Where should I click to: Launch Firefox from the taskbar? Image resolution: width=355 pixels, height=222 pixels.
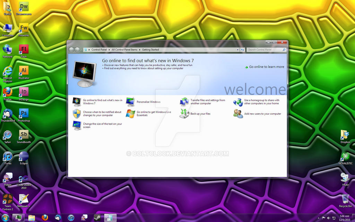45,218
